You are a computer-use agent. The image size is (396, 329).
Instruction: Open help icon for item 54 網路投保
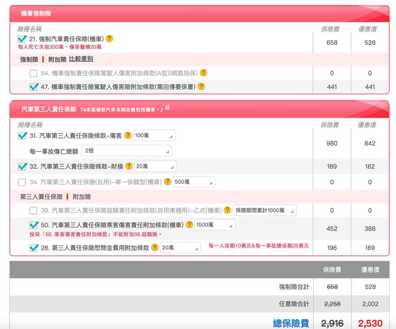[203, 73]
